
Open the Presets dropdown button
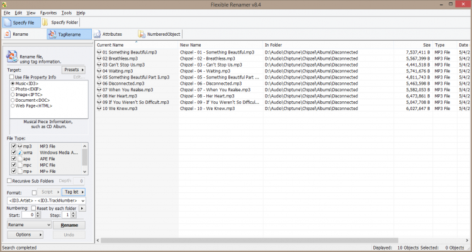[74, 70]
